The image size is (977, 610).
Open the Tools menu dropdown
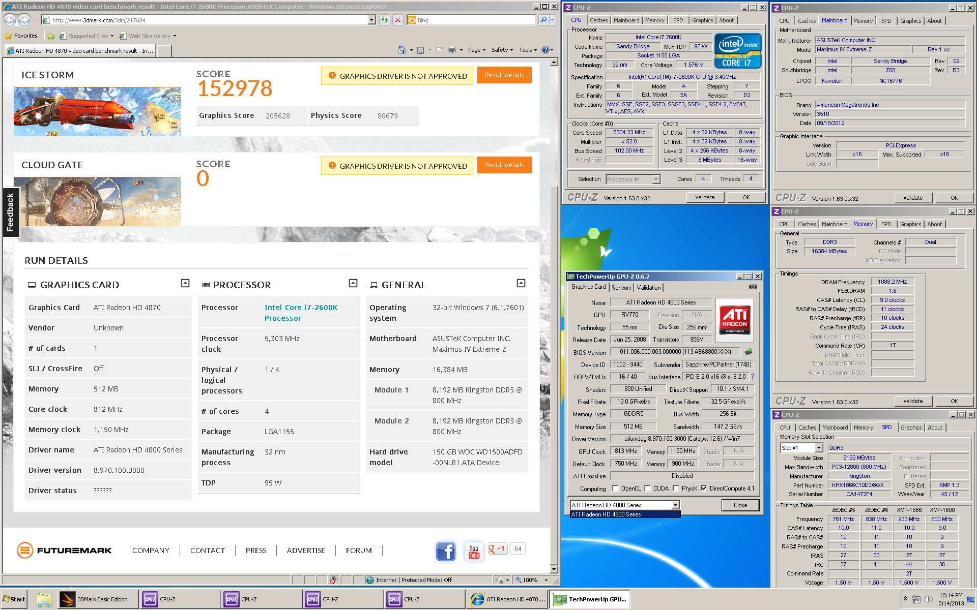(528, 50)
